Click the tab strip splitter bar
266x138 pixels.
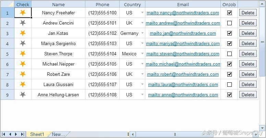point(128,134)
